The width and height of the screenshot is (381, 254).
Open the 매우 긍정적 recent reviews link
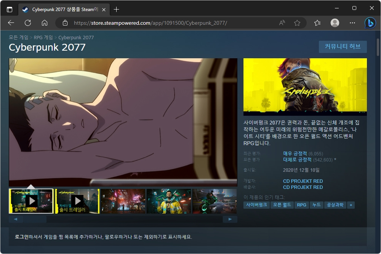(295, 153)
